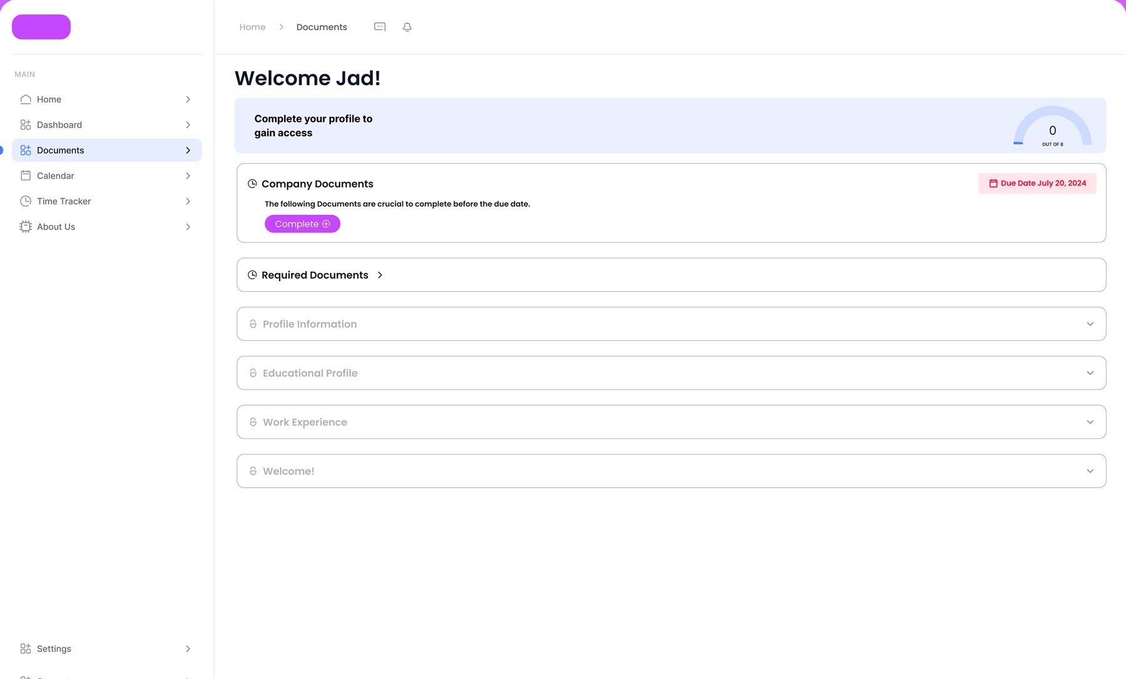Expand the Settings sidebar arrow
This screenshot has width=1126, height=679.
point(188,649)
